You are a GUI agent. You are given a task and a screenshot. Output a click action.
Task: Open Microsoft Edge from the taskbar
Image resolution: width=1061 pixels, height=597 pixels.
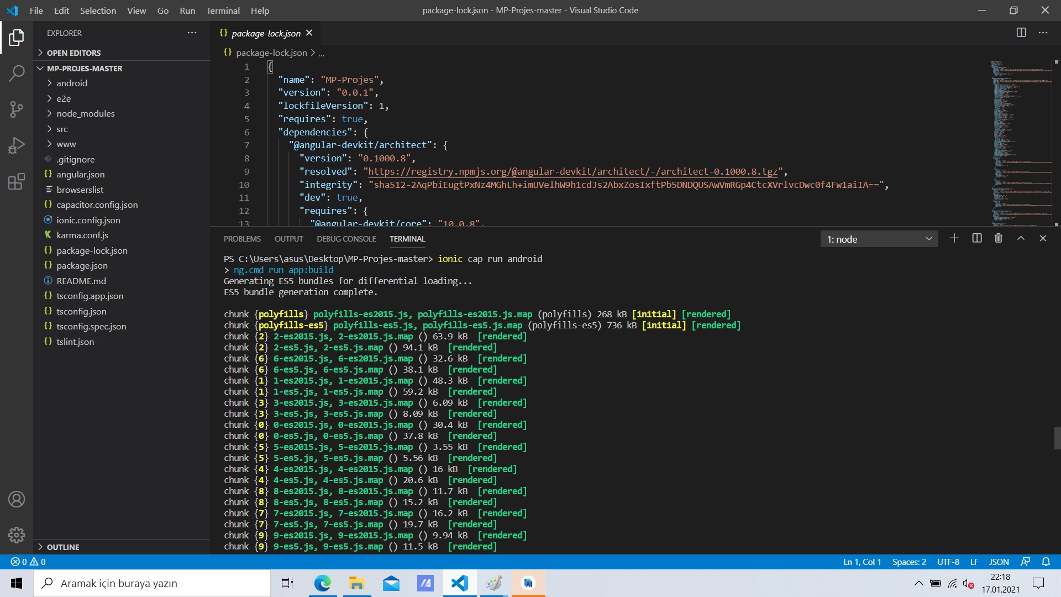322,583
